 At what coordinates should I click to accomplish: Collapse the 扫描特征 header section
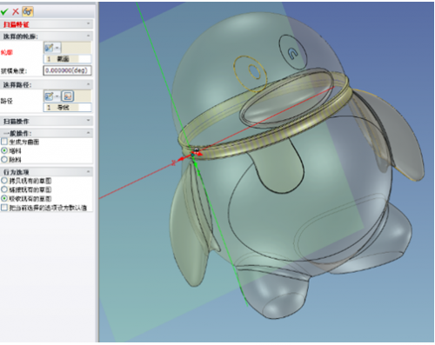(x=89, y=23)
